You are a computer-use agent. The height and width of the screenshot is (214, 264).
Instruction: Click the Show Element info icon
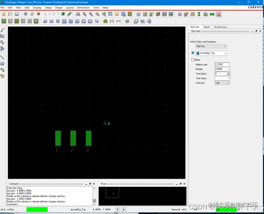pos(180,14)
